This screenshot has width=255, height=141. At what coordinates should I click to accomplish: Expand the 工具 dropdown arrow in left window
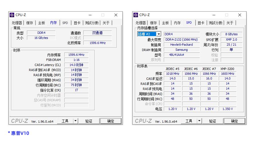point(75,121)
